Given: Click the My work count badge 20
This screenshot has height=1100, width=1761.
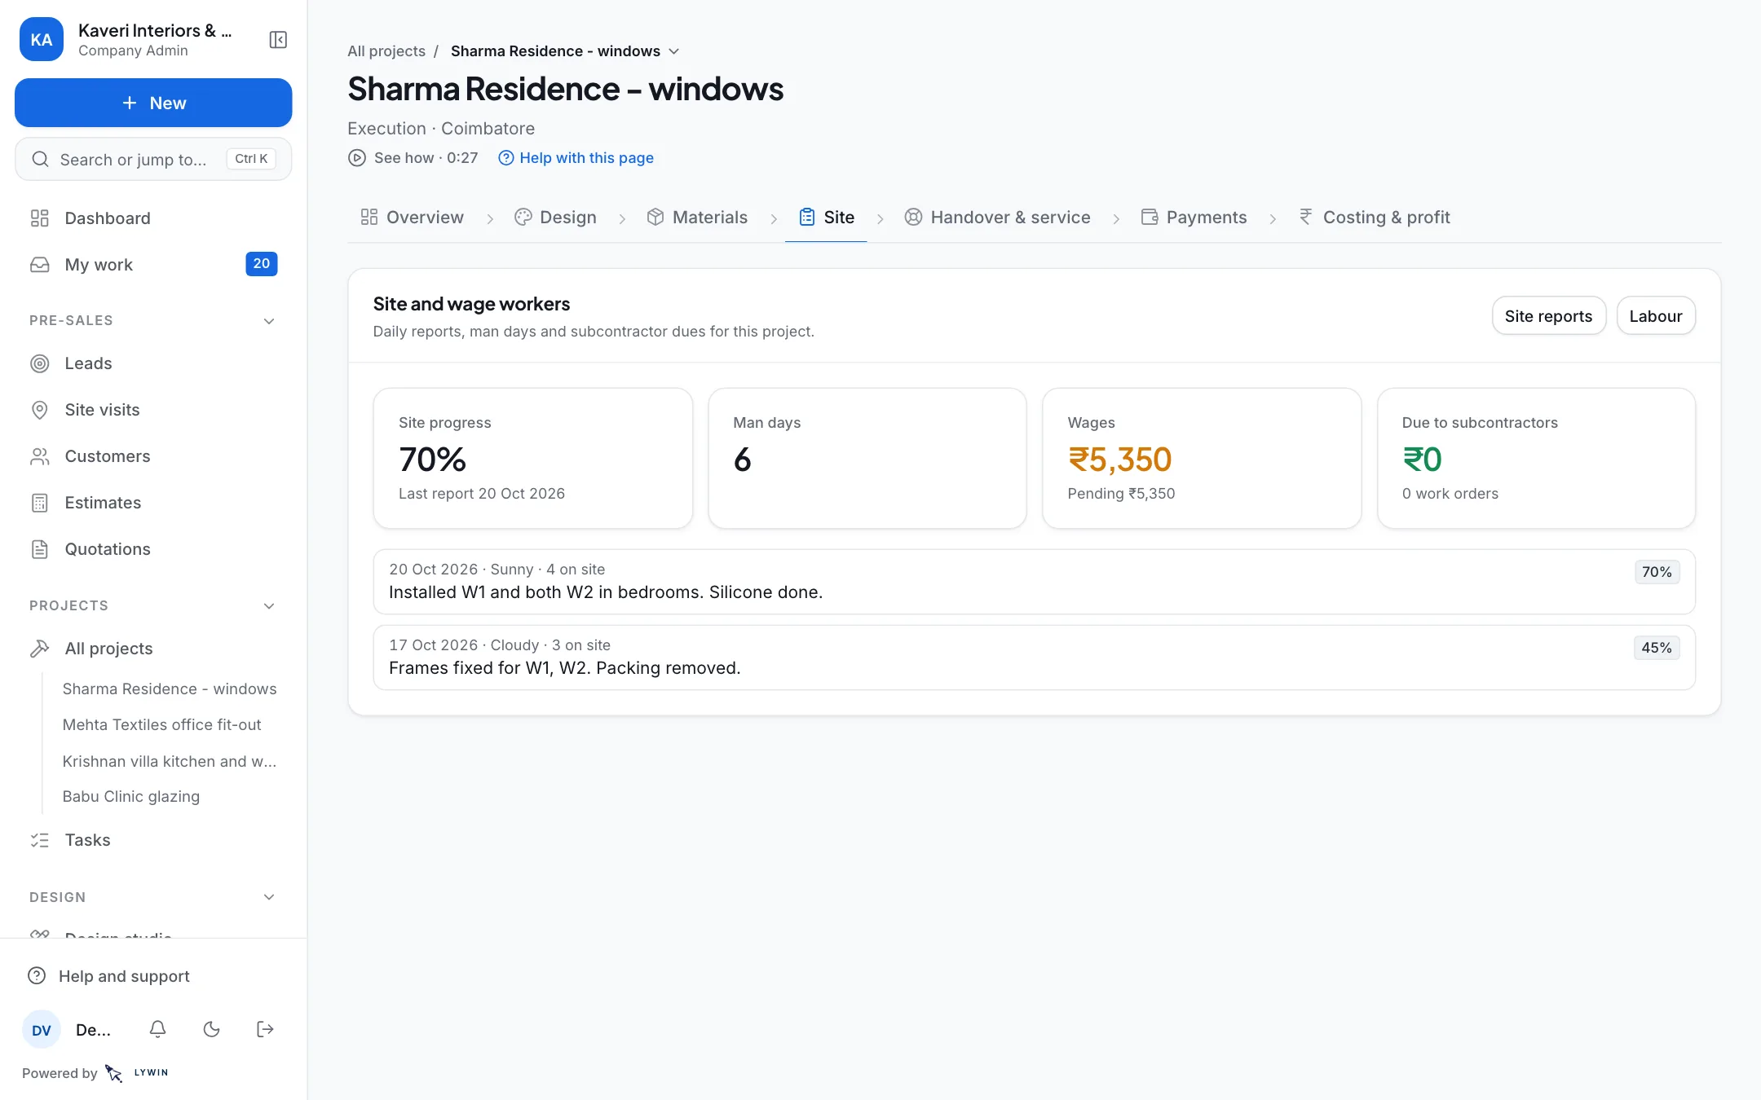Looking at the screenshot, I should coord(262,264).
